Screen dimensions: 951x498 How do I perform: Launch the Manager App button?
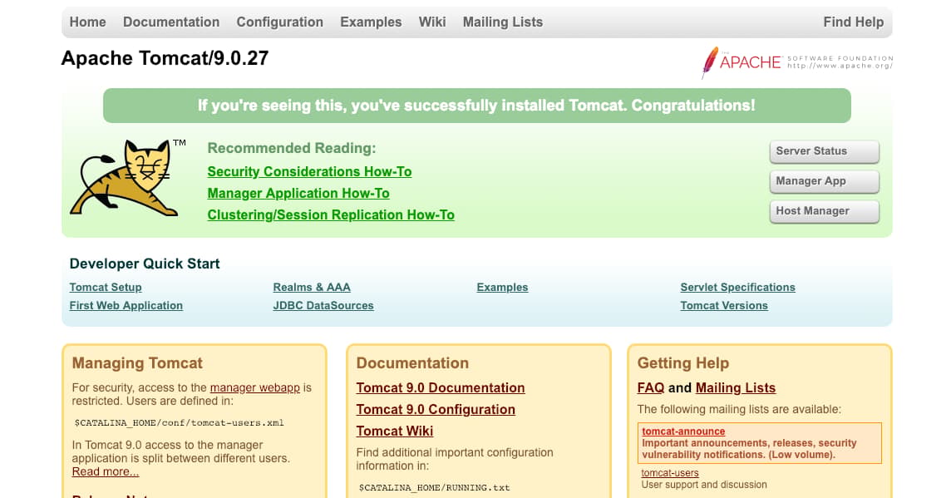tap(825, 180)
